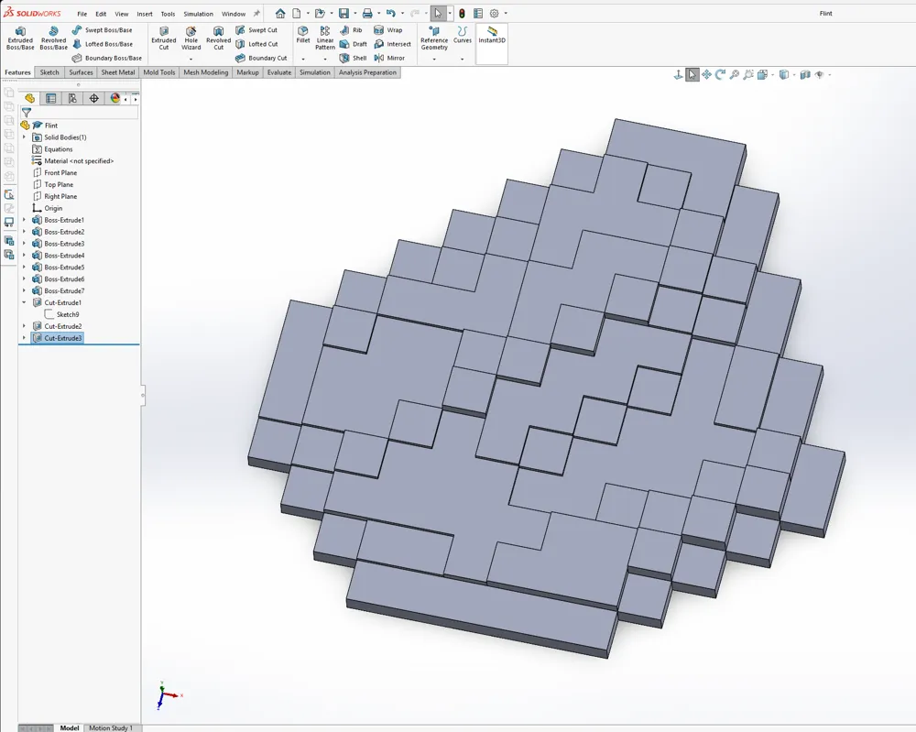916x732 pixels.
Task: Apply the Fillet tool
Action: [303, 35]
